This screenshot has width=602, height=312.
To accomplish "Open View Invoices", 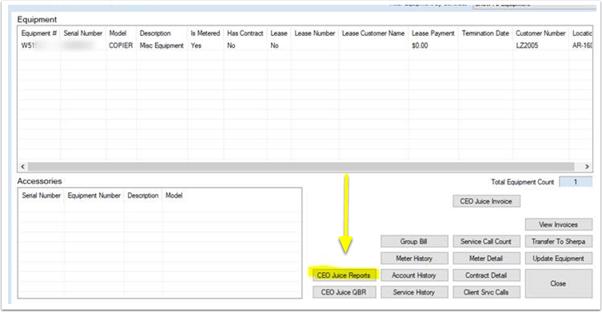I will [x=558, y=224].
